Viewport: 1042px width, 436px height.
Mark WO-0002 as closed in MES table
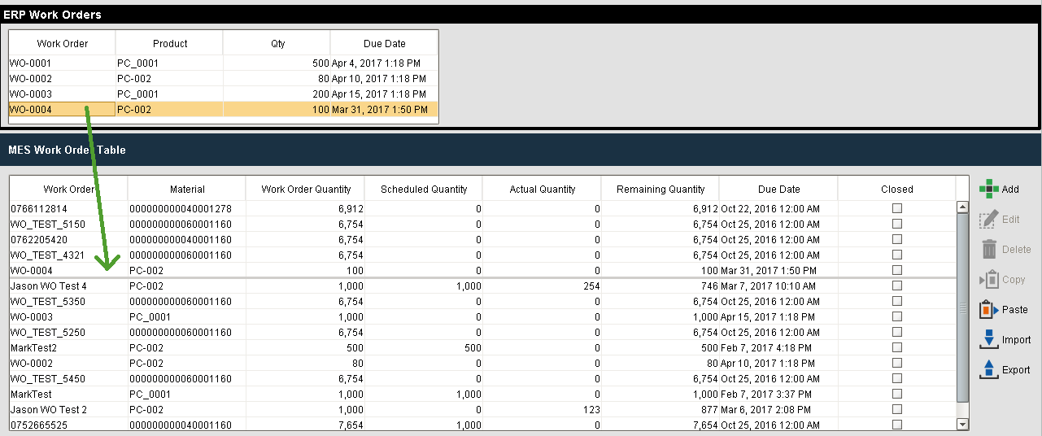(x=897, y=363)
